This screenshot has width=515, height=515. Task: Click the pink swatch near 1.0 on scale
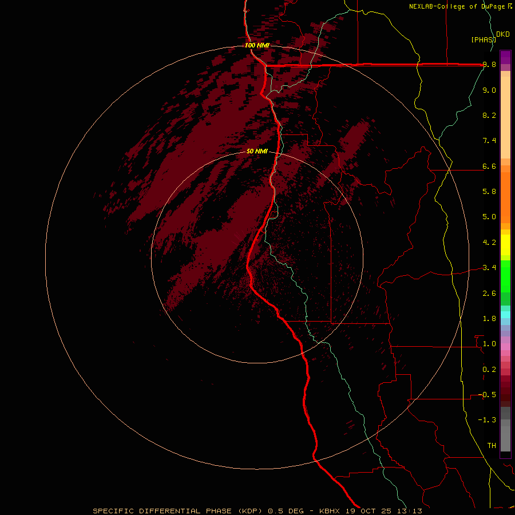point(505,347)
